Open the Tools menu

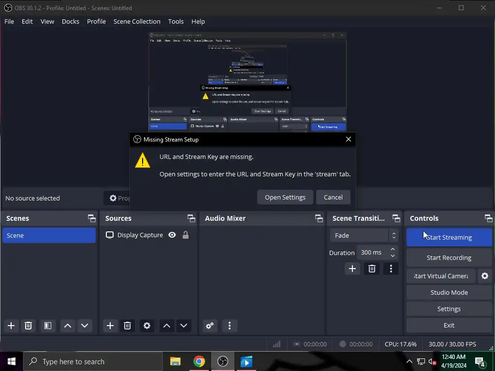pyautogui.click(x=176, y=21)
